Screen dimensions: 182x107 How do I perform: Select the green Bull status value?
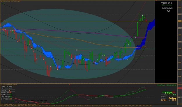(174, 95)
